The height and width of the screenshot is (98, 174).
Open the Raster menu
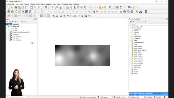point(43,4)
